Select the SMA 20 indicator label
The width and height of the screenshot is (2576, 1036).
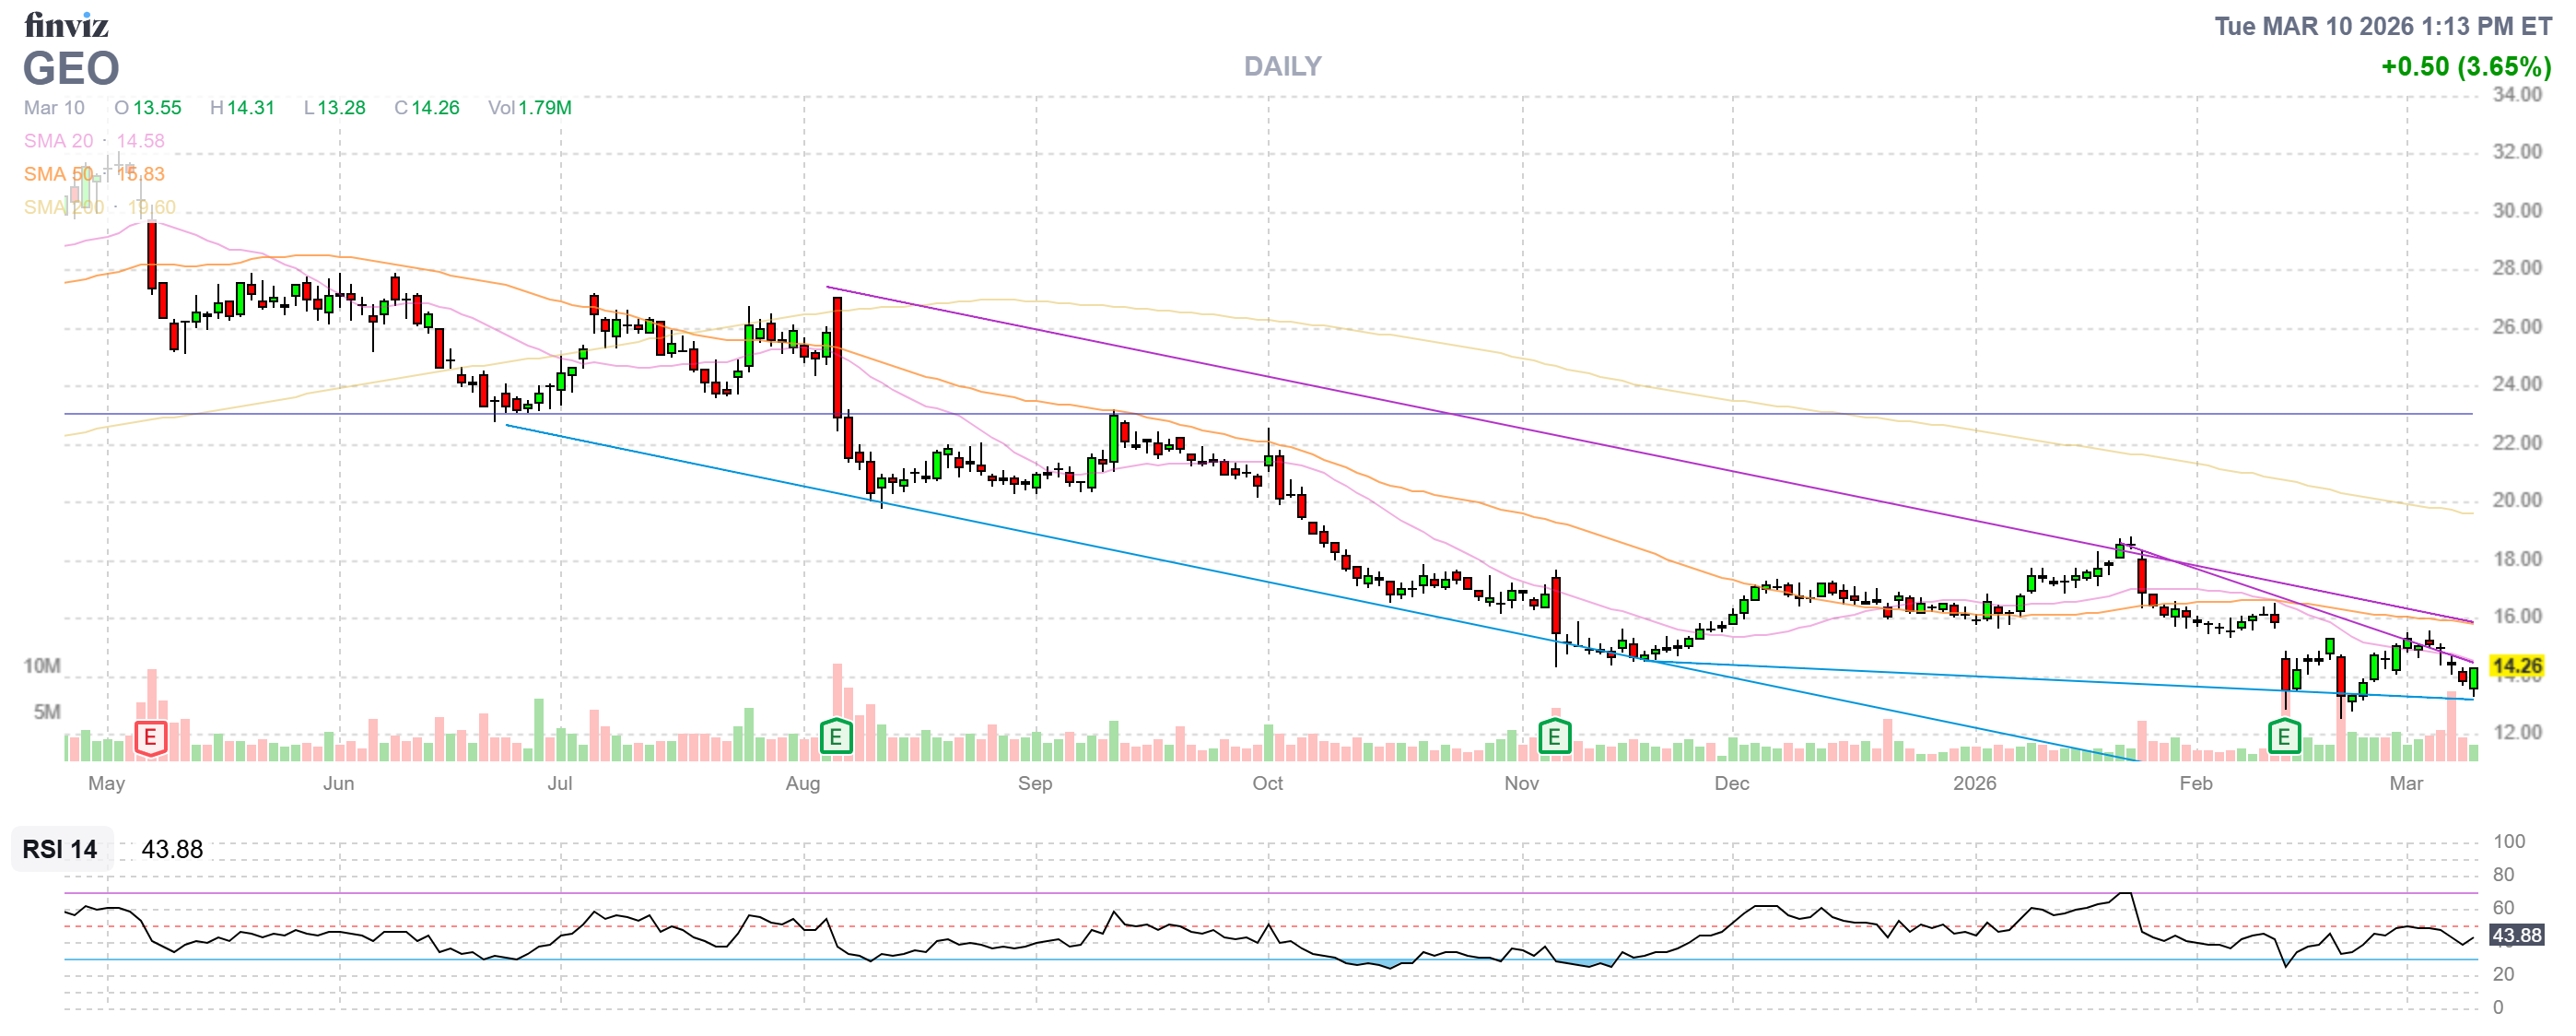[x=58, y=141]
